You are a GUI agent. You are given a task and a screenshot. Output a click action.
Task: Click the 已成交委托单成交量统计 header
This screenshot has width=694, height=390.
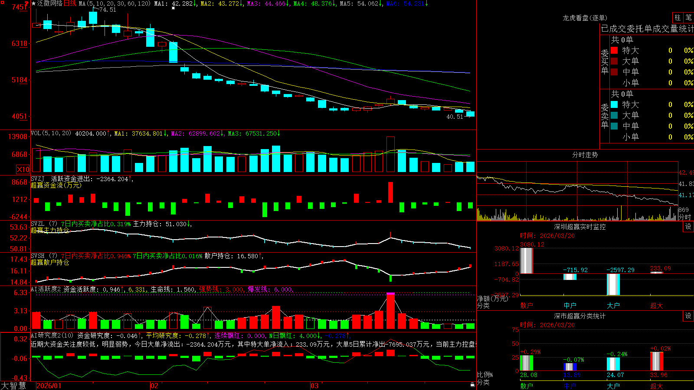647,29
